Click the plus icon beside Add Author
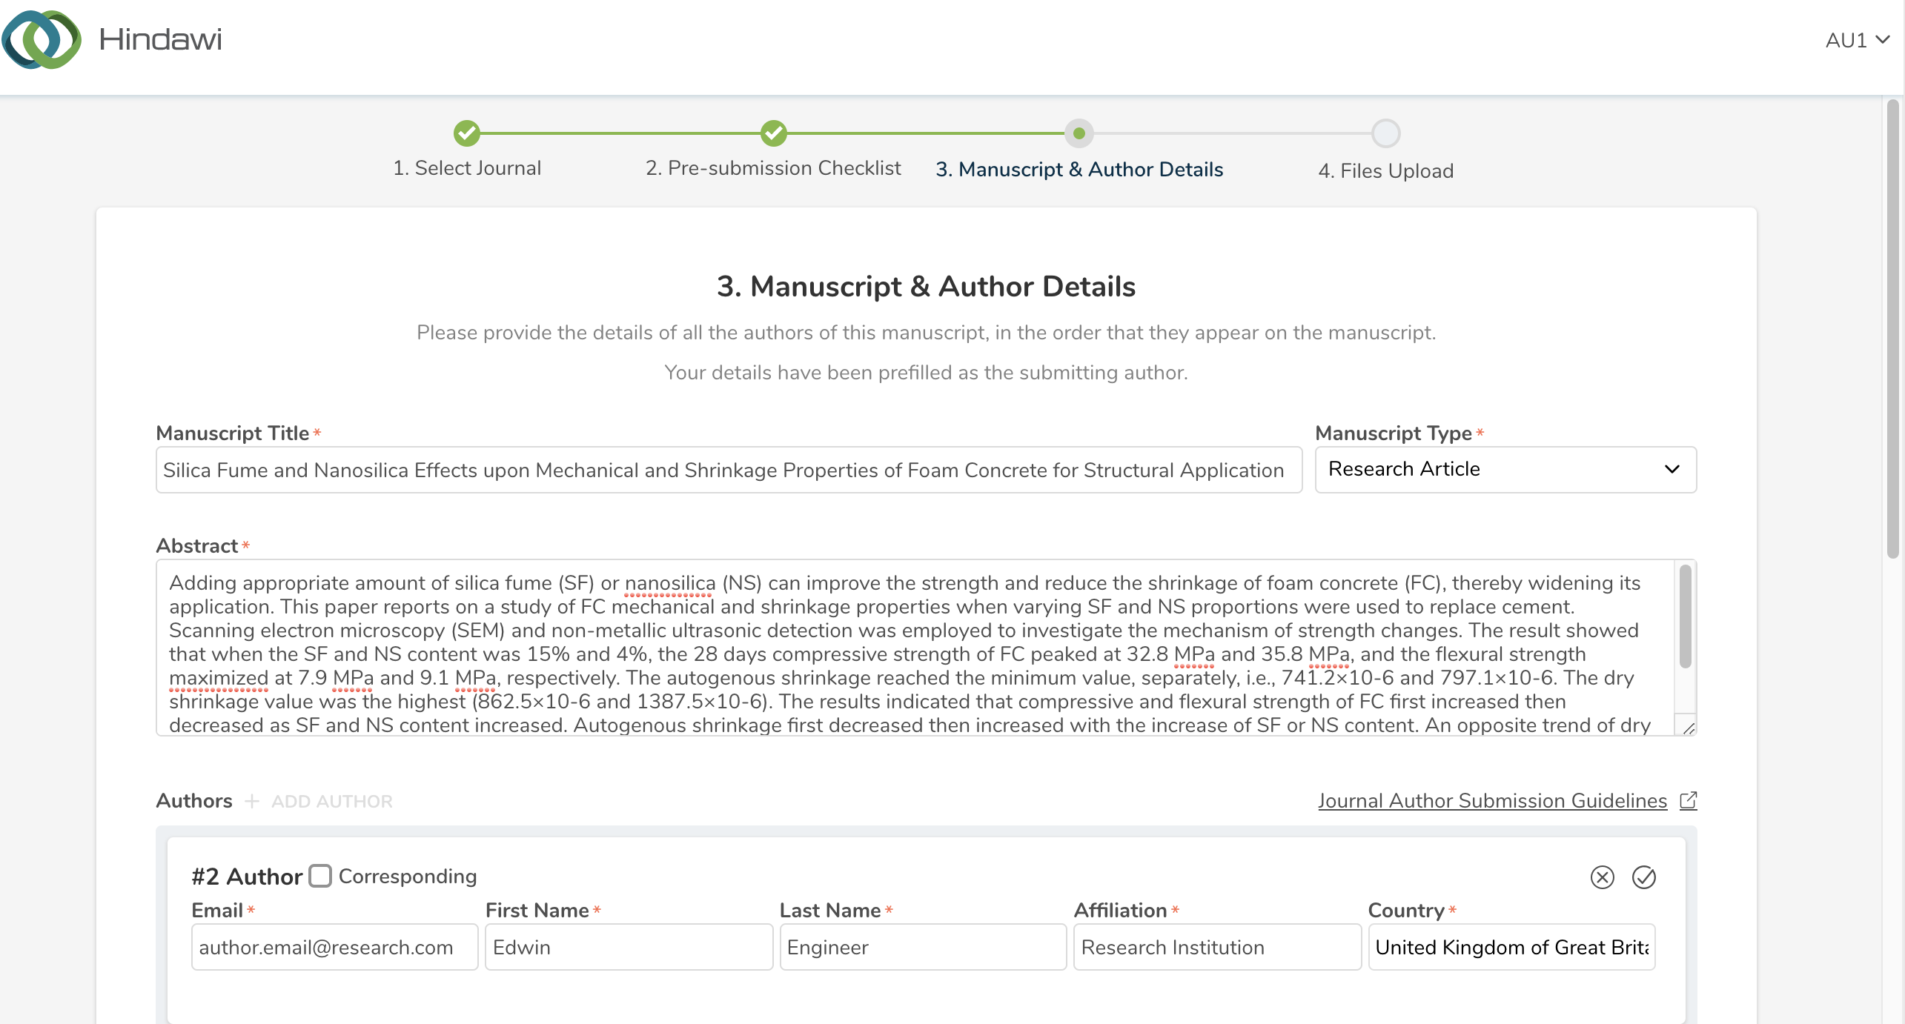 [x=252, y=802]
